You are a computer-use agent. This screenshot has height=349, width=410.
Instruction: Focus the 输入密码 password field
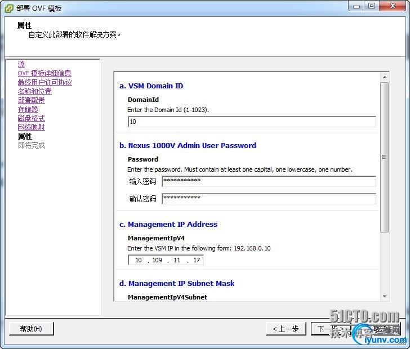(x=269, y=181)
